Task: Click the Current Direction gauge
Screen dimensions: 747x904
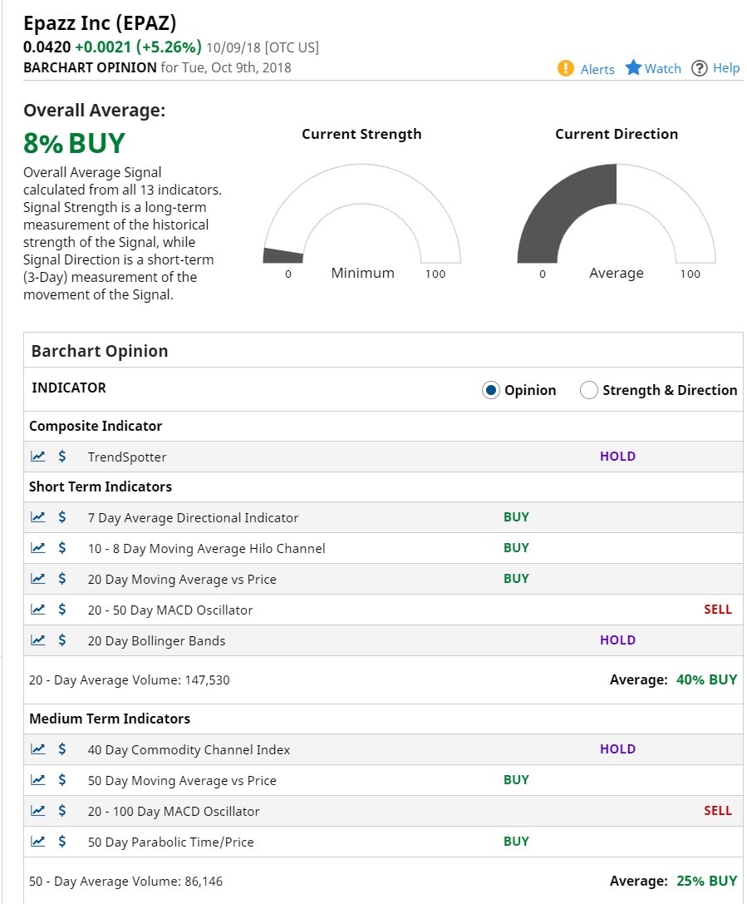Action: coord(617,215)
